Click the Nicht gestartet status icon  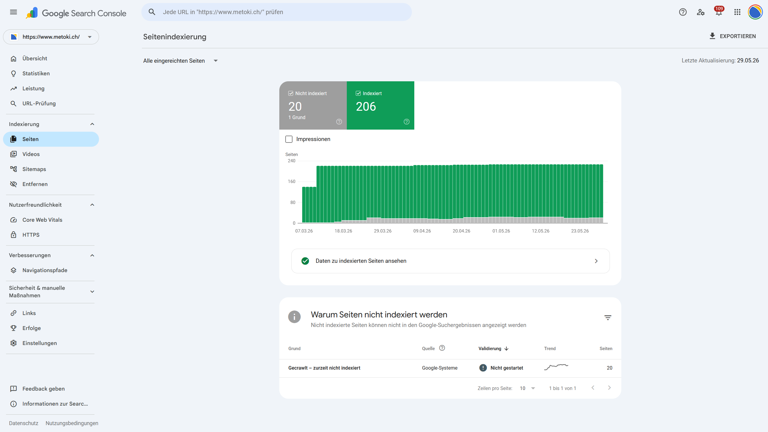tap(483, 368)
